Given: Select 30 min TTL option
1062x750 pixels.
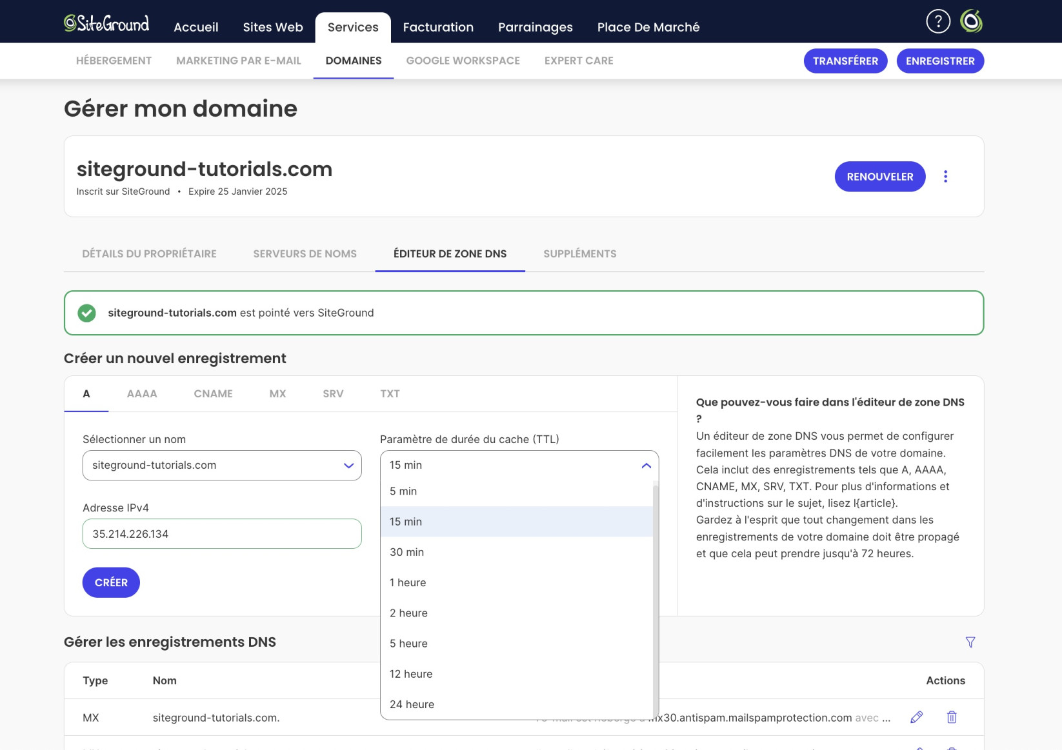Looking at the screenshot, I should point(517,552).
